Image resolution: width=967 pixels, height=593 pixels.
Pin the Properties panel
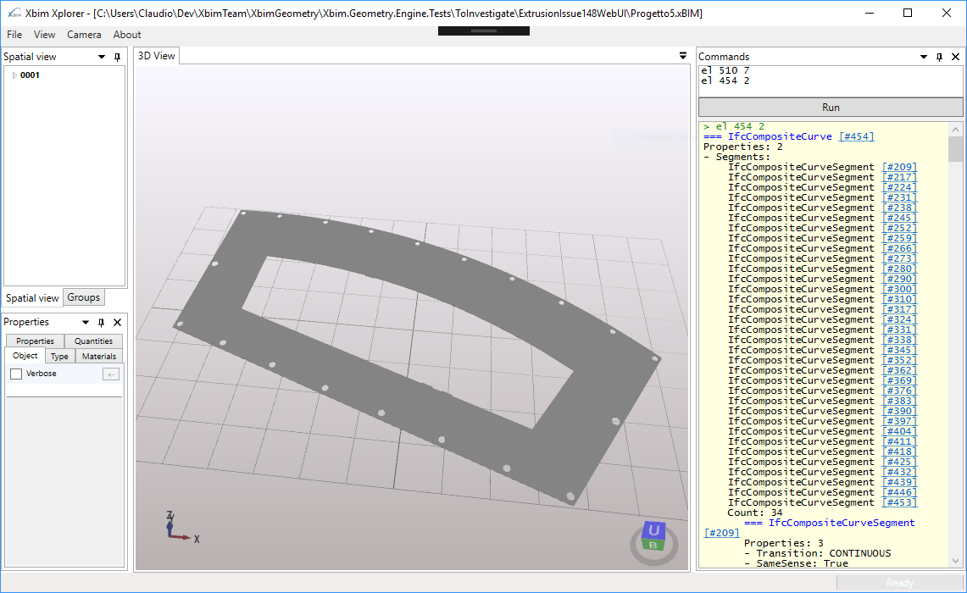point(100,322)
